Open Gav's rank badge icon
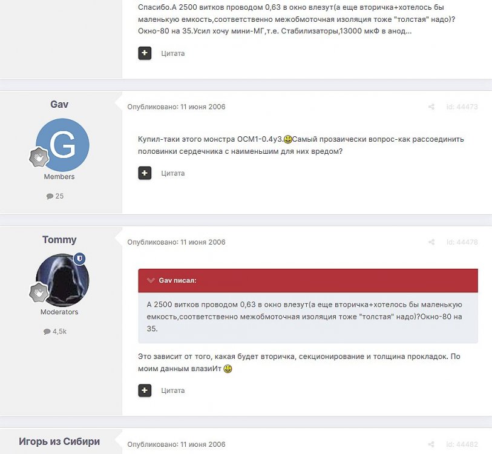Image resolution: width=492 pixels, height=454 pixels. pos(39,157)
